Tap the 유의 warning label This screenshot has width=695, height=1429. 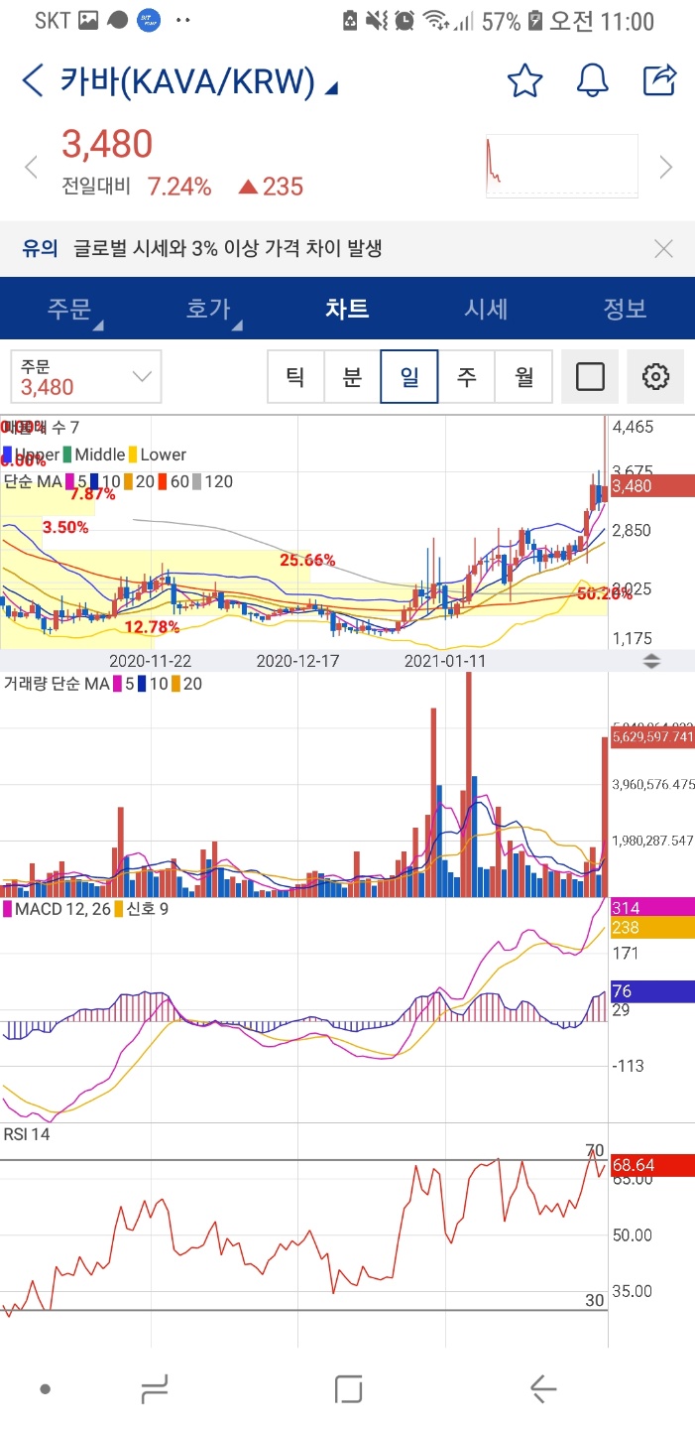click(x=40, y=249)
